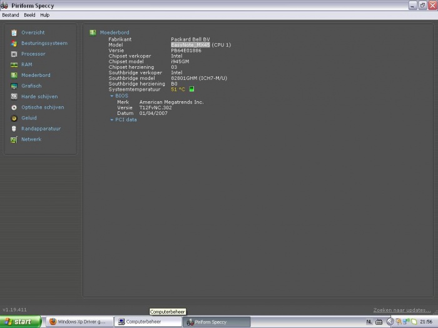438x328 pixels.
Task: Click the Moederbord sidebar icon
Action: coord(14,76)
